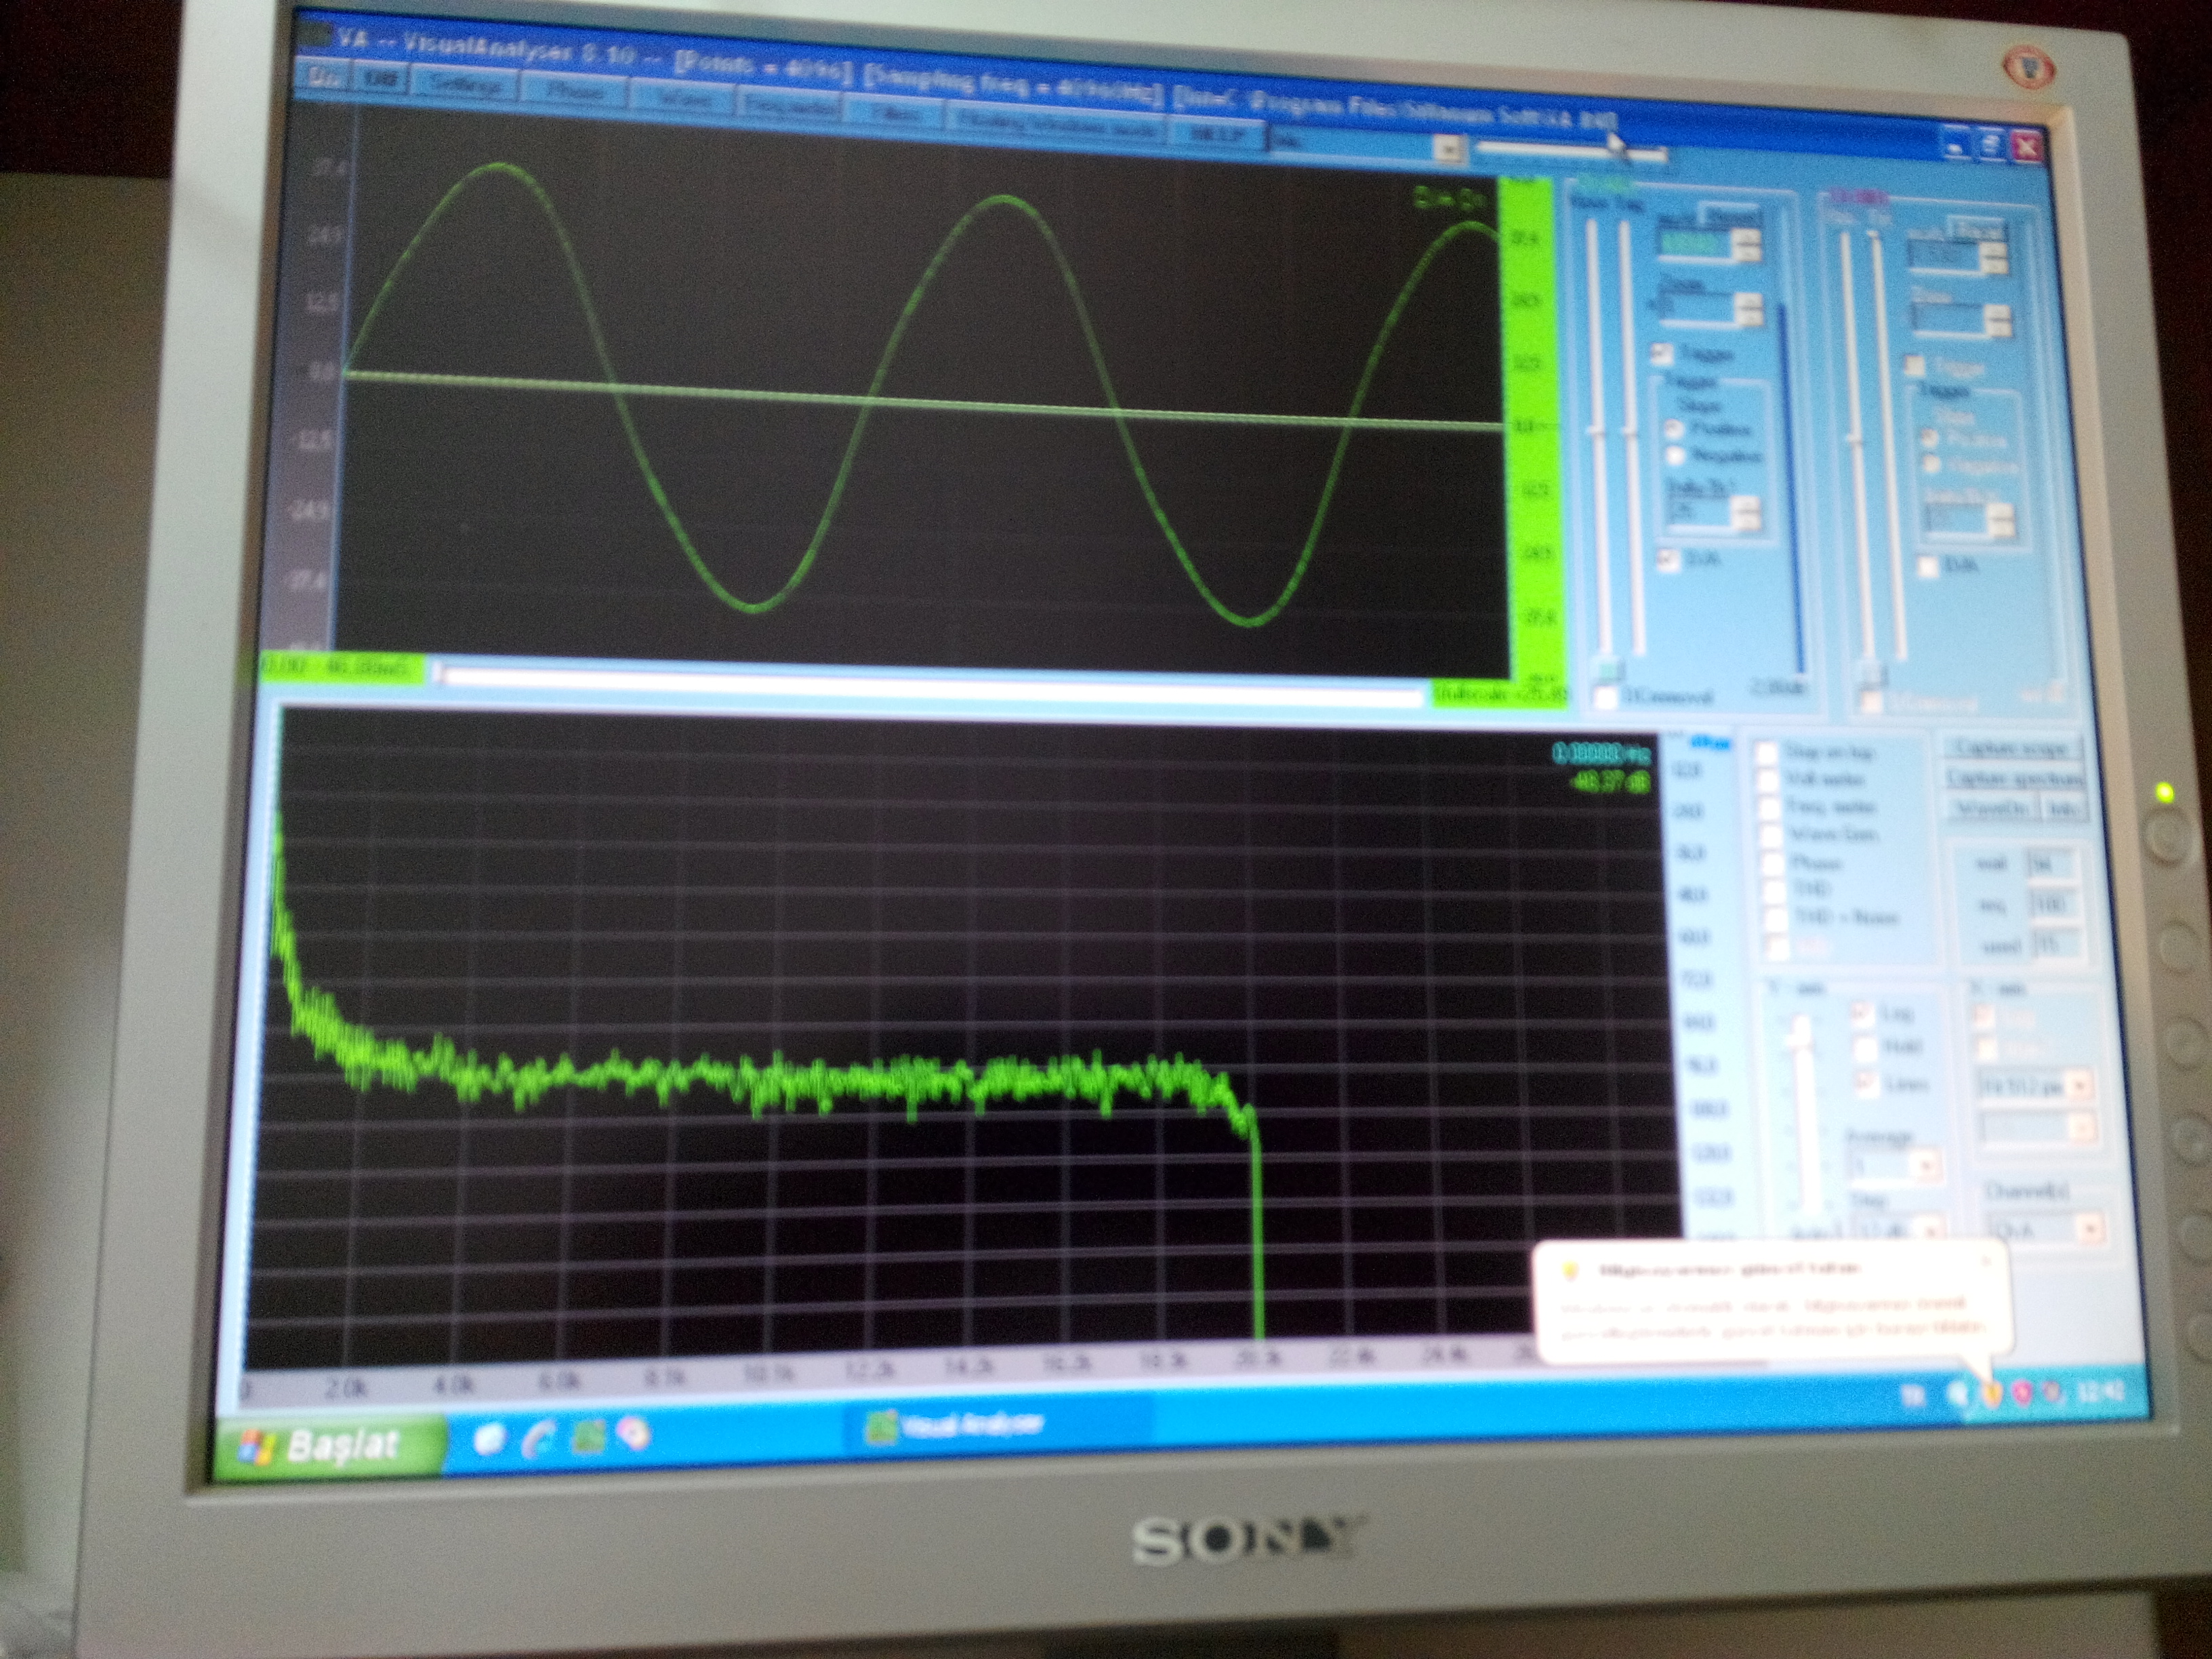This screenshot has height=1659, width=2212.
Task: Open the Wave toolbar button
Action: click(684, 99)
